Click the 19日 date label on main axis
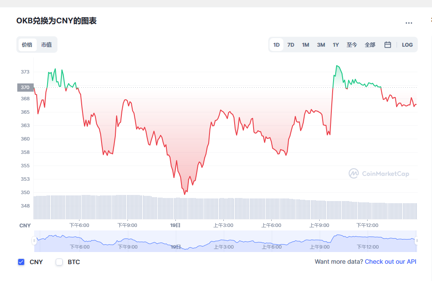The width and height of the screenshot is (432, 281). tap(175, 225)
